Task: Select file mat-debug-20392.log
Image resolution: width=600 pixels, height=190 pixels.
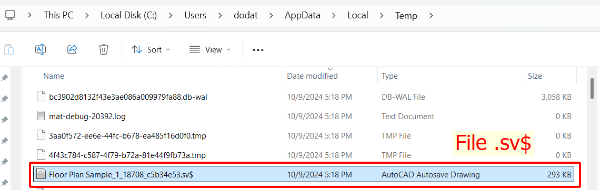Action: (x=87, y=116)
